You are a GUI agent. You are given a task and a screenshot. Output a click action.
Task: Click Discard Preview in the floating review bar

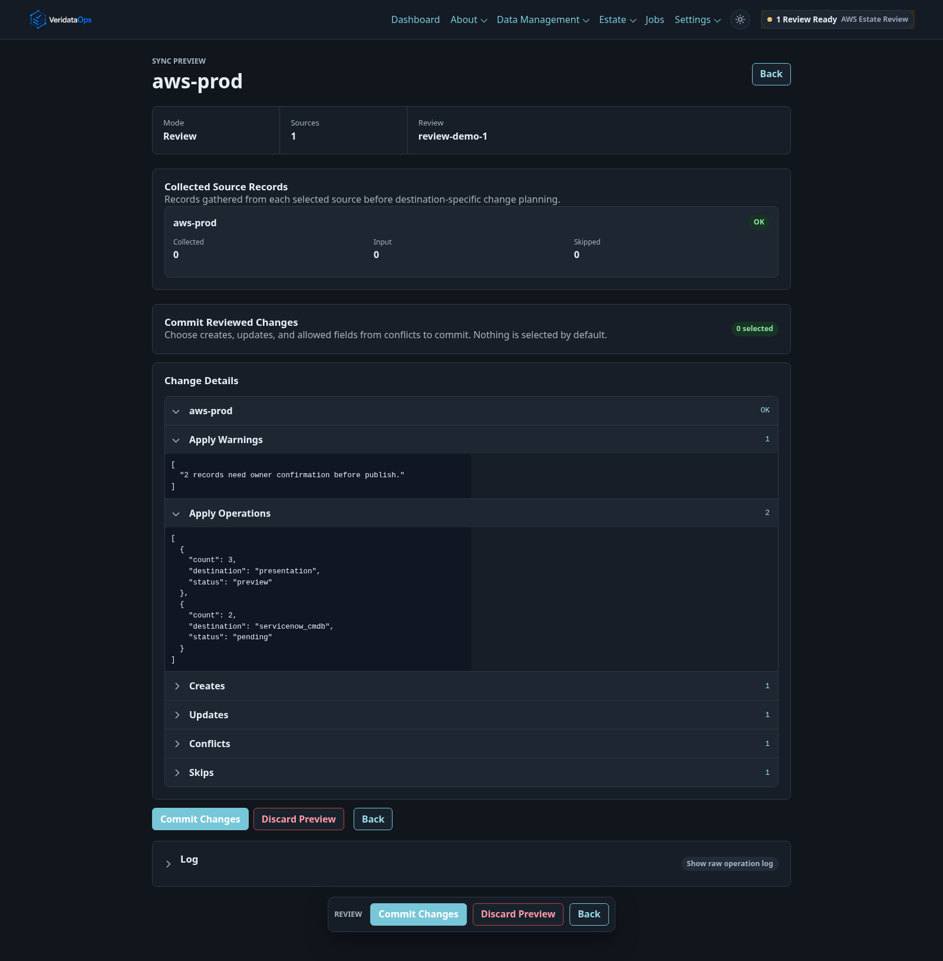[x=518, y=914]
